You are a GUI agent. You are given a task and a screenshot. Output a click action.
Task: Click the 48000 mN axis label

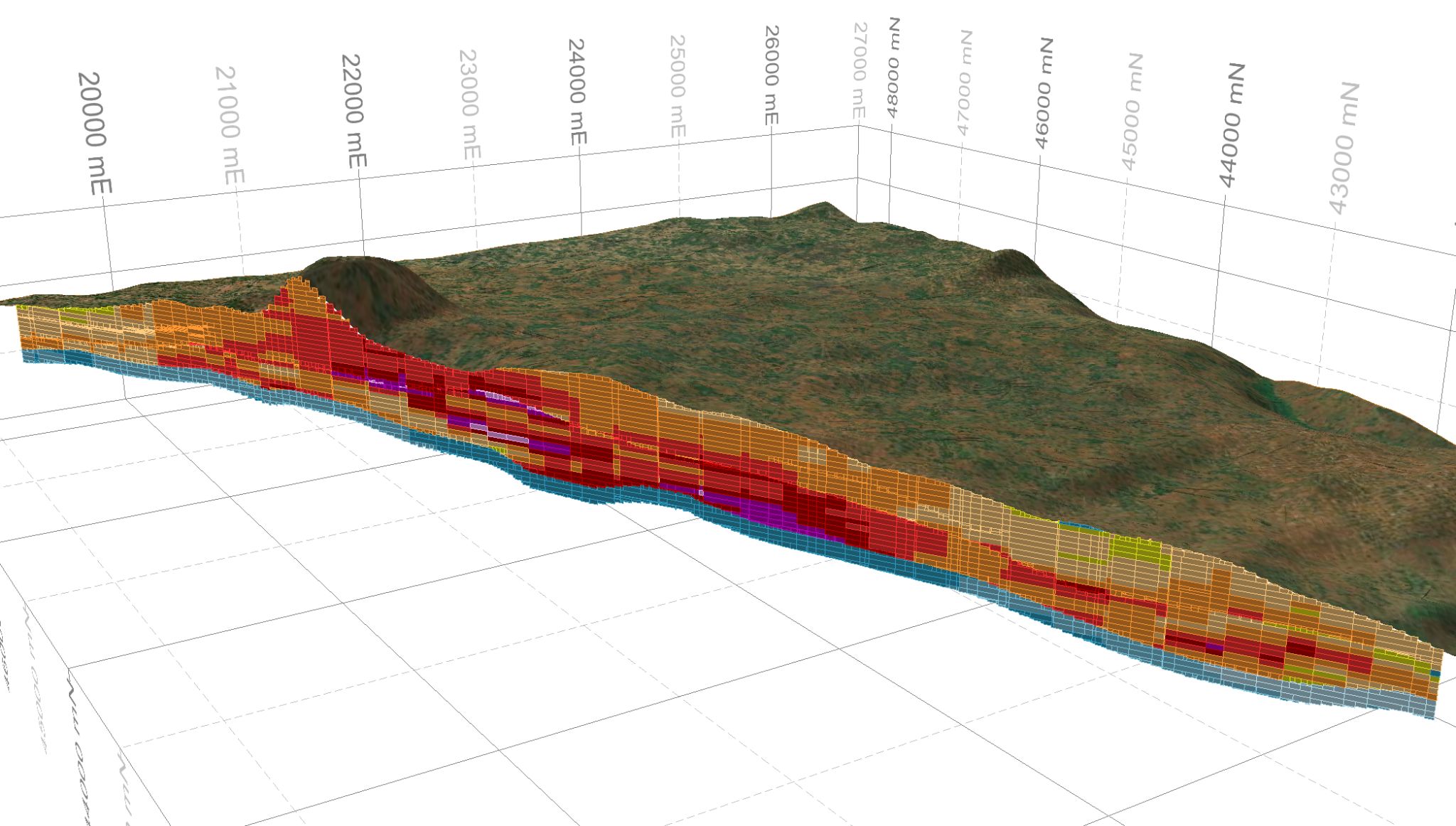893,68
